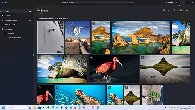Click the taskbar Buscar search box
The height and width of the screenshot is (110, 195).
(17, 108)
